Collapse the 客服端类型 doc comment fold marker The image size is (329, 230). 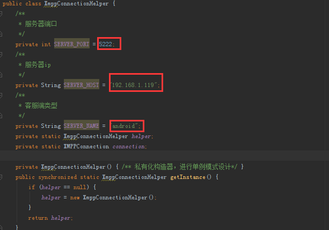coord(1,95)
